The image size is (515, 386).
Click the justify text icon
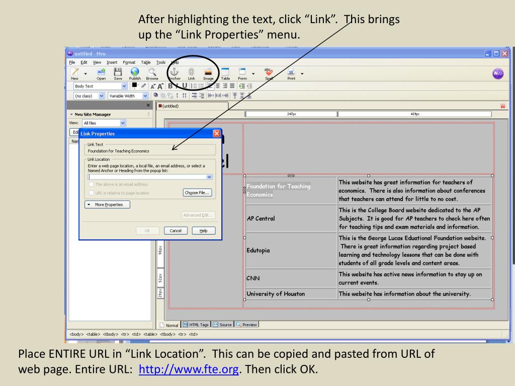232,86
